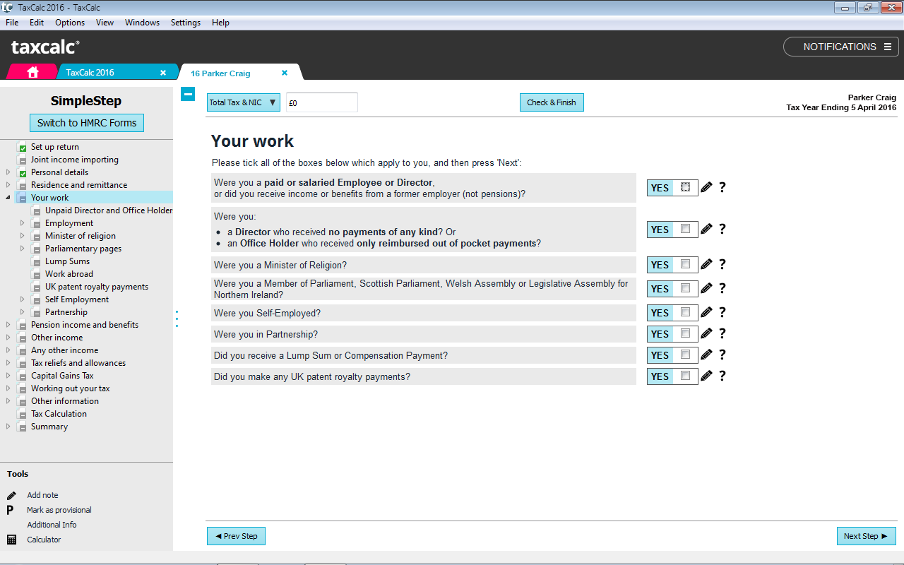
Task: Open the Options menu
Action: tap(69, 23)
